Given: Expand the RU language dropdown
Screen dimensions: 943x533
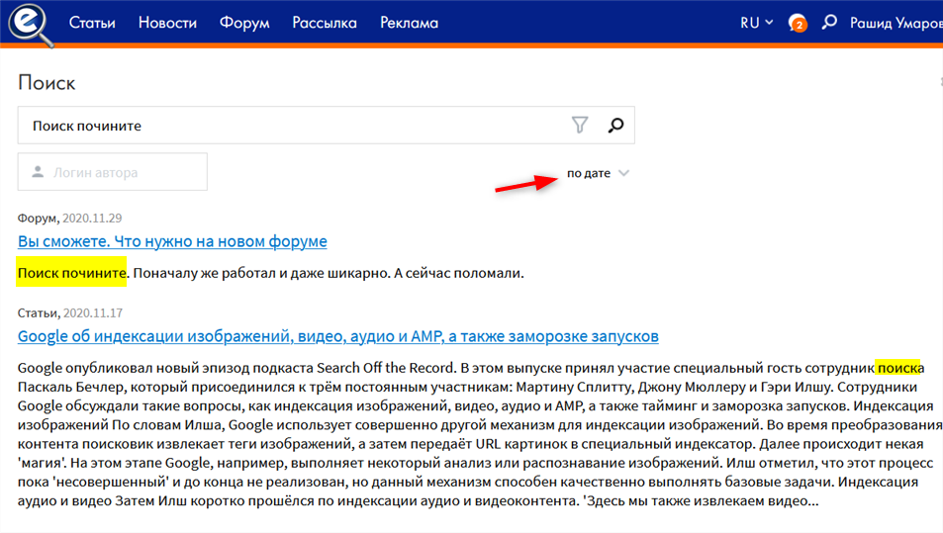Looking at the screenshot, I should pos(756,23).
